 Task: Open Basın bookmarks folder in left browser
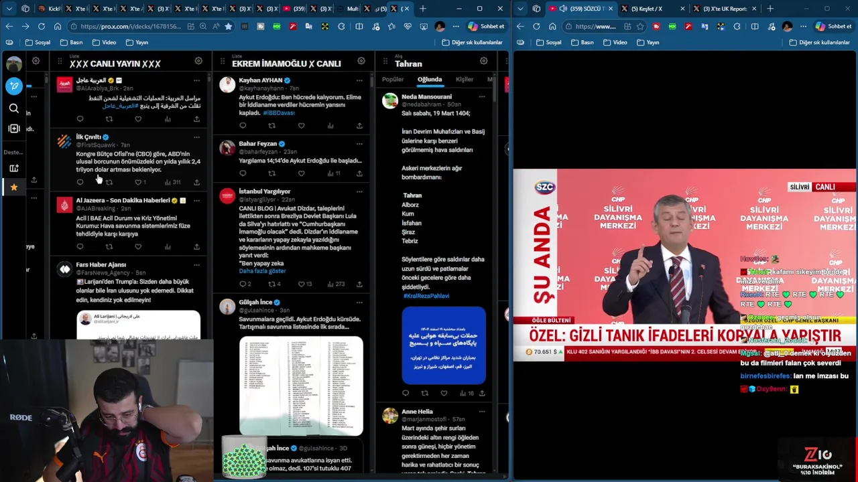tap(72, 42)
